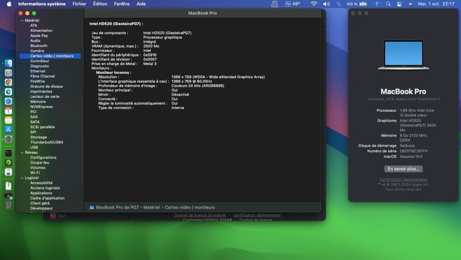Open the Calendar app in the Dock
This screenshot has width=461, height=260.
(x=8, y=111)
